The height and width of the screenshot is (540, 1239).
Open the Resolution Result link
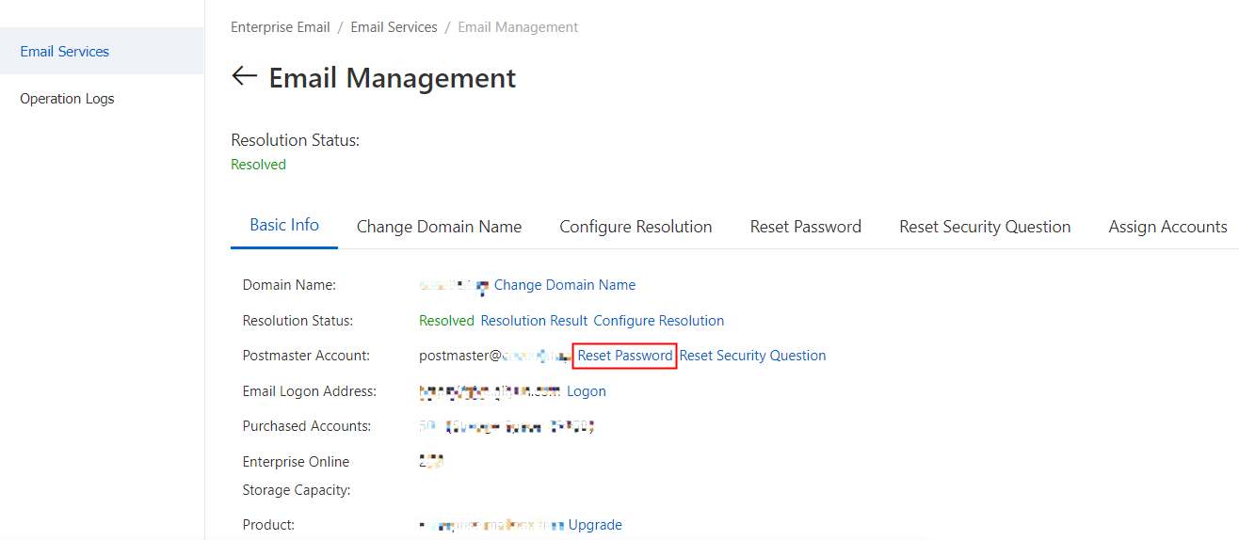[x=534, y=321]
